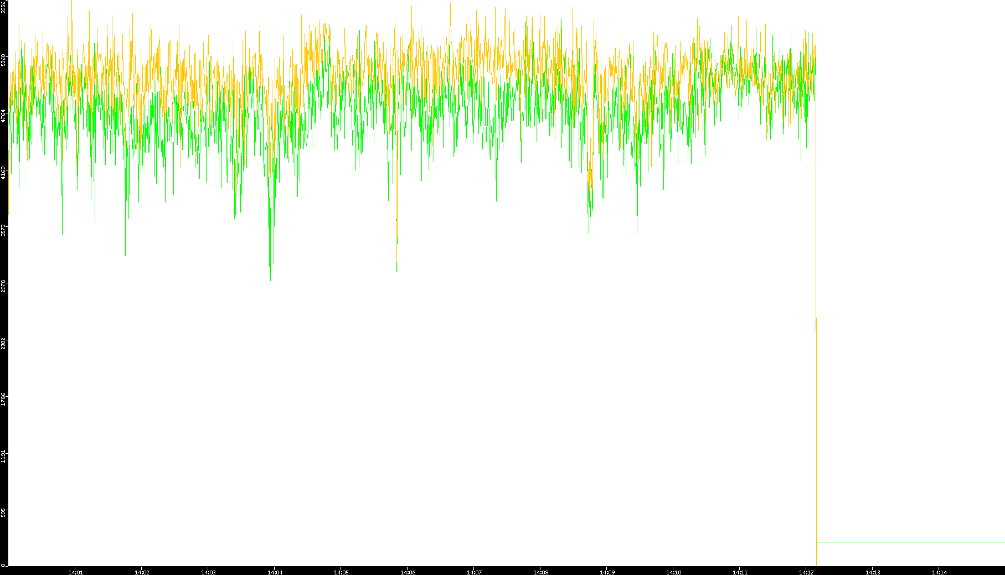This screenshot has height=575, width=1005.
Task: Pick the 14:10 time axis marker
Action: point(673,572)
